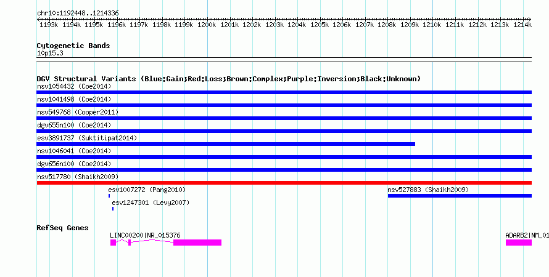The width and height of the screenshot is (549, 277).
Task: Select the small blue mark under esv1007272
Action: click(109, 196)
